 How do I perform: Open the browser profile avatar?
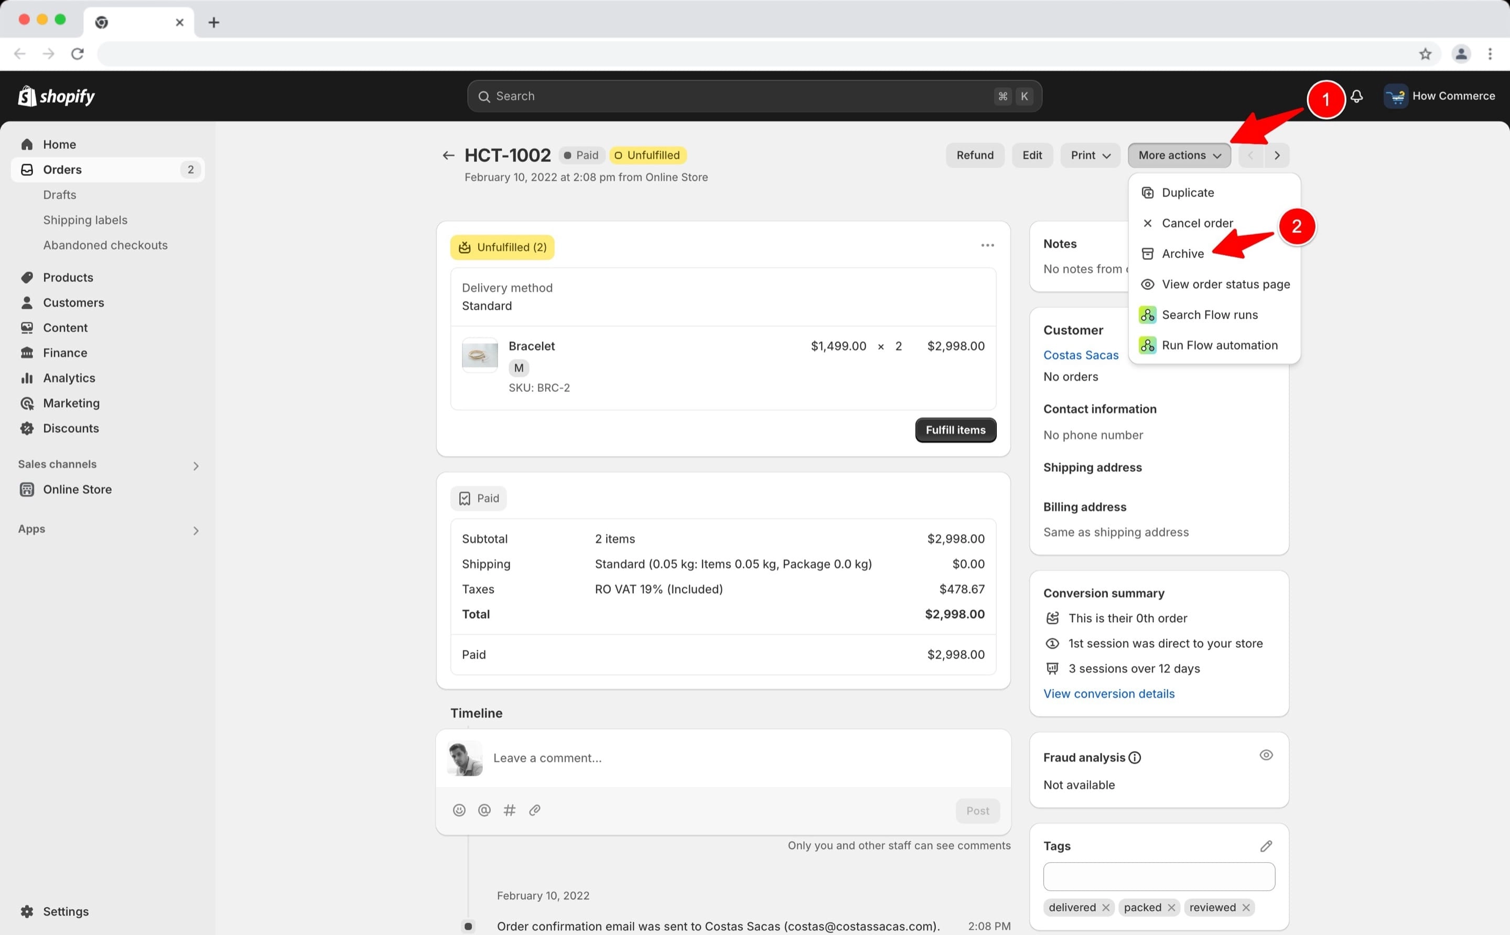[1461, 54]
